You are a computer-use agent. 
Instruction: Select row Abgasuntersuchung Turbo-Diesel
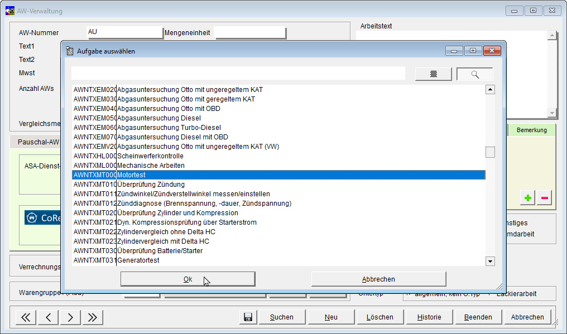click(x=278, y=127)
